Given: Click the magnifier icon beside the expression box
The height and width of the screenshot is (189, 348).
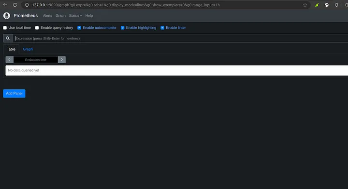Looking at the screenshot, I should tap(8, 38).
